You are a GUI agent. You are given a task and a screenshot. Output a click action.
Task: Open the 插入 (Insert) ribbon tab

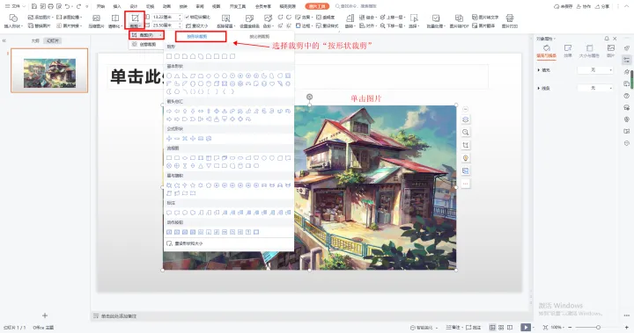pyautogui.click(x=117, y=6)
